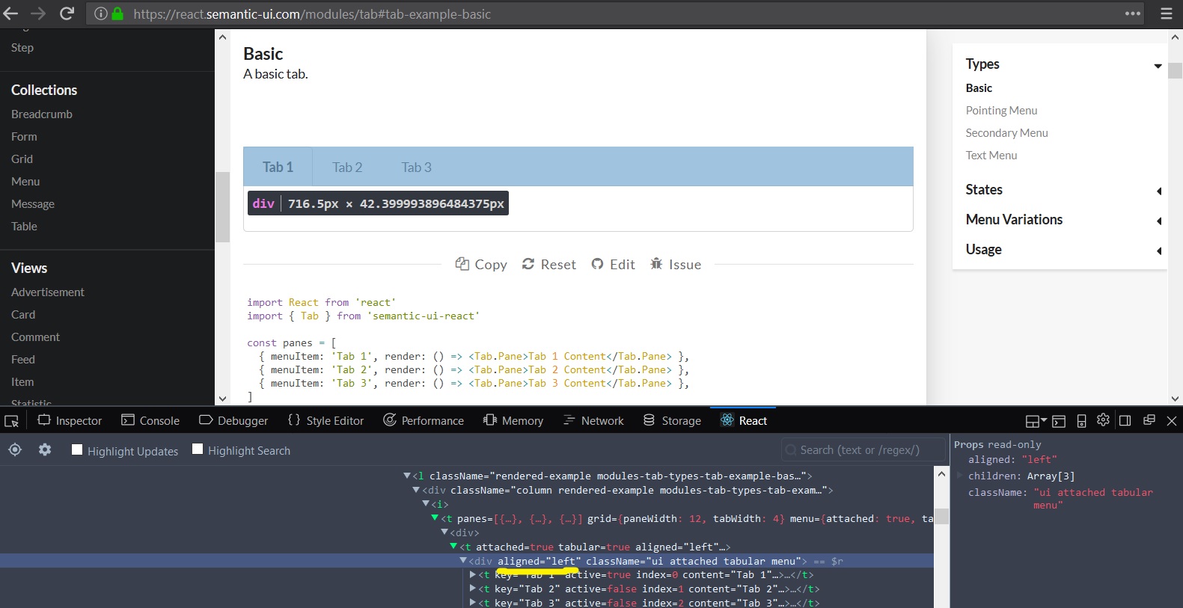Select the React devtools tab
This screenshot has width=1183, height=608.
tap(743, 421)
